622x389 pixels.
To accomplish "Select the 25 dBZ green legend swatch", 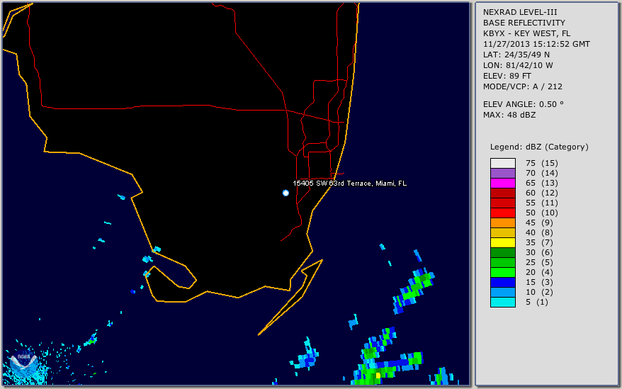I will tap(502, 262).
